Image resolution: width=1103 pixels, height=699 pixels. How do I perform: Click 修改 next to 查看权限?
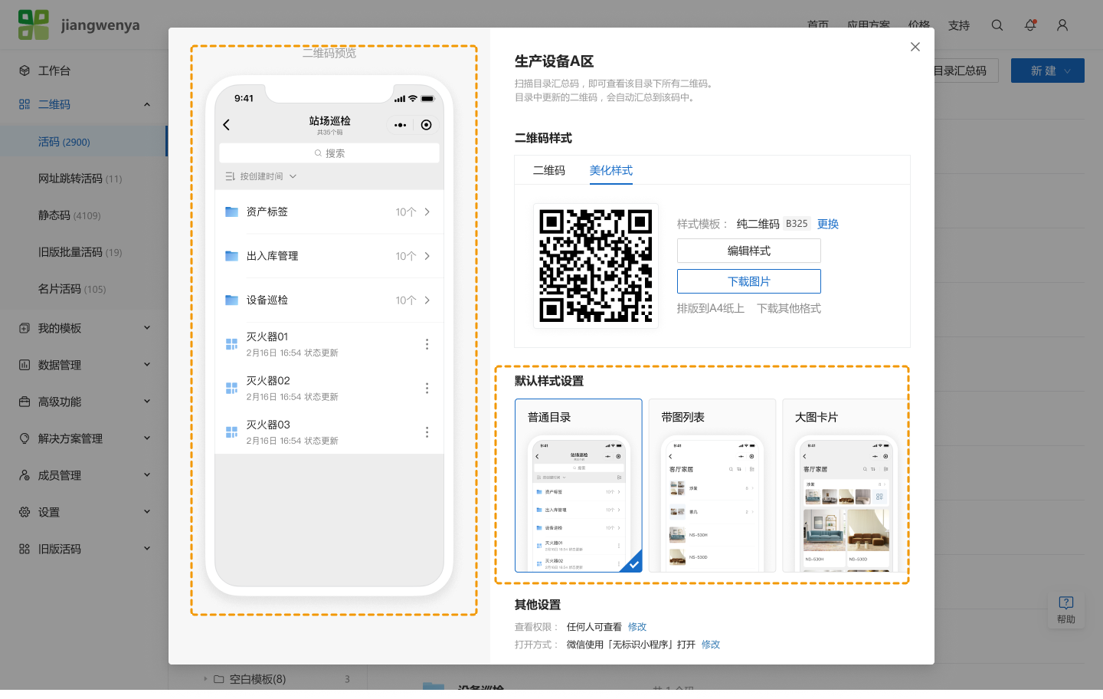tap(637, 627)
